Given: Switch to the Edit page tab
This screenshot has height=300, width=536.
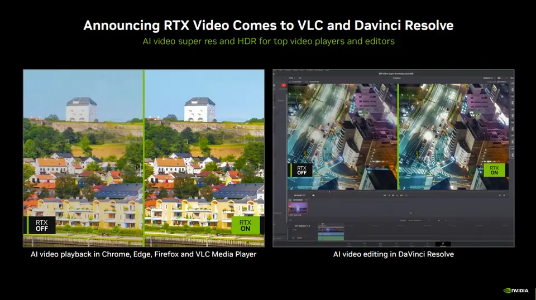Looking at the screenshot, I should [x=380, y=244].
